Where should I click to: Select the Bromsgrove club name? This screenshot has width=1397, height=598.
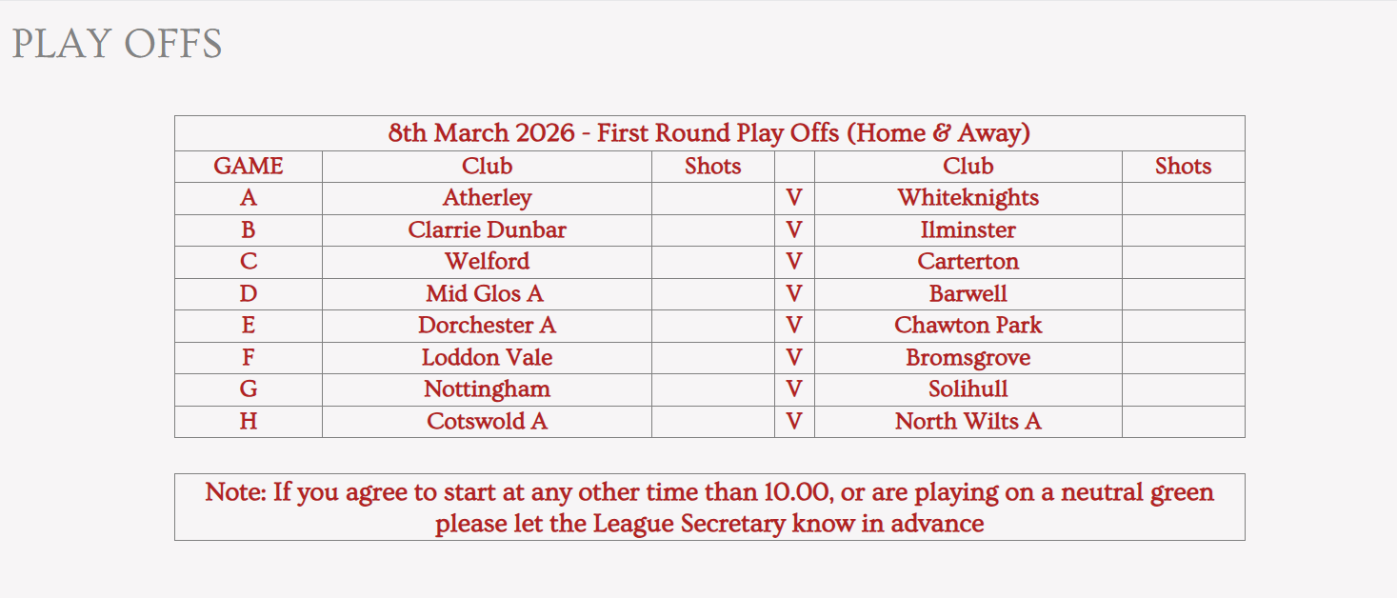click(968, 358)
